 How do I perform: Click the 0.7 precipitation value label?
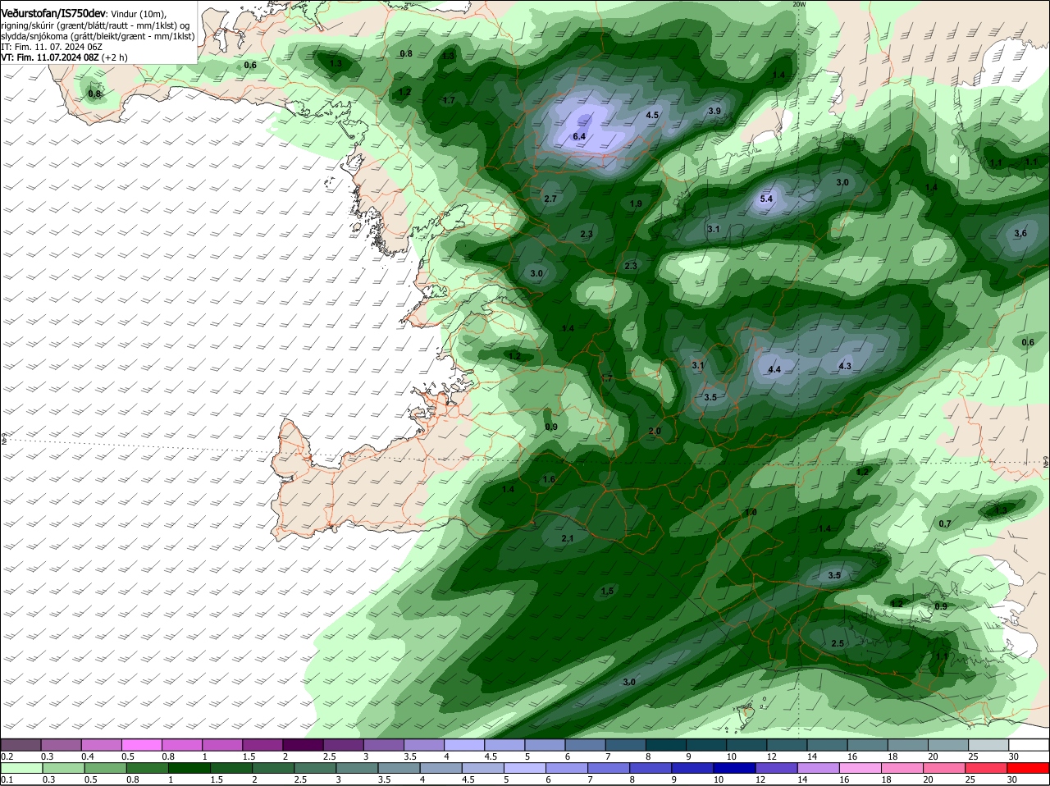tap(945, 524)
